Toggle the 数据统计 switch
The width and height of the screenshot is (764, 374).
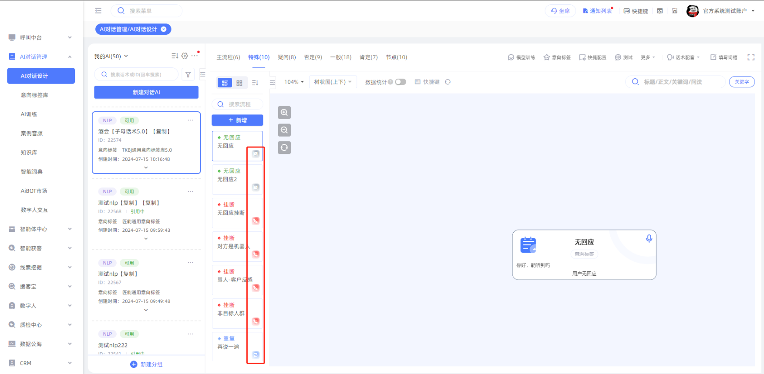click(401, 82)
